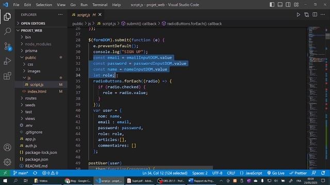This screenshot has height=185, width=330.
Task: Open Blog Google Chrome taskbar item
Action: click(78, 180)
